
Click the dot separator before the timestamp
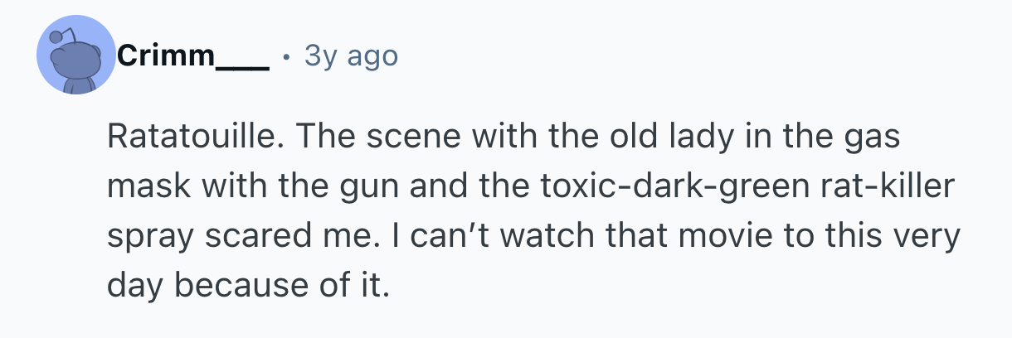click(285, 56)
